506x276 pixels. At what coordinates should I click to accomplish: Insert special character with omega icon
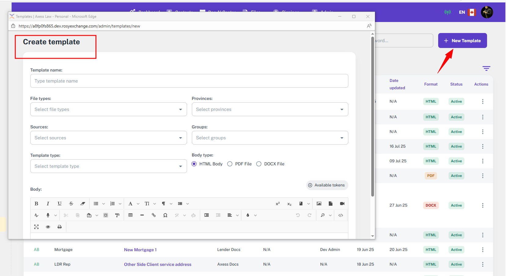(165, 215)
